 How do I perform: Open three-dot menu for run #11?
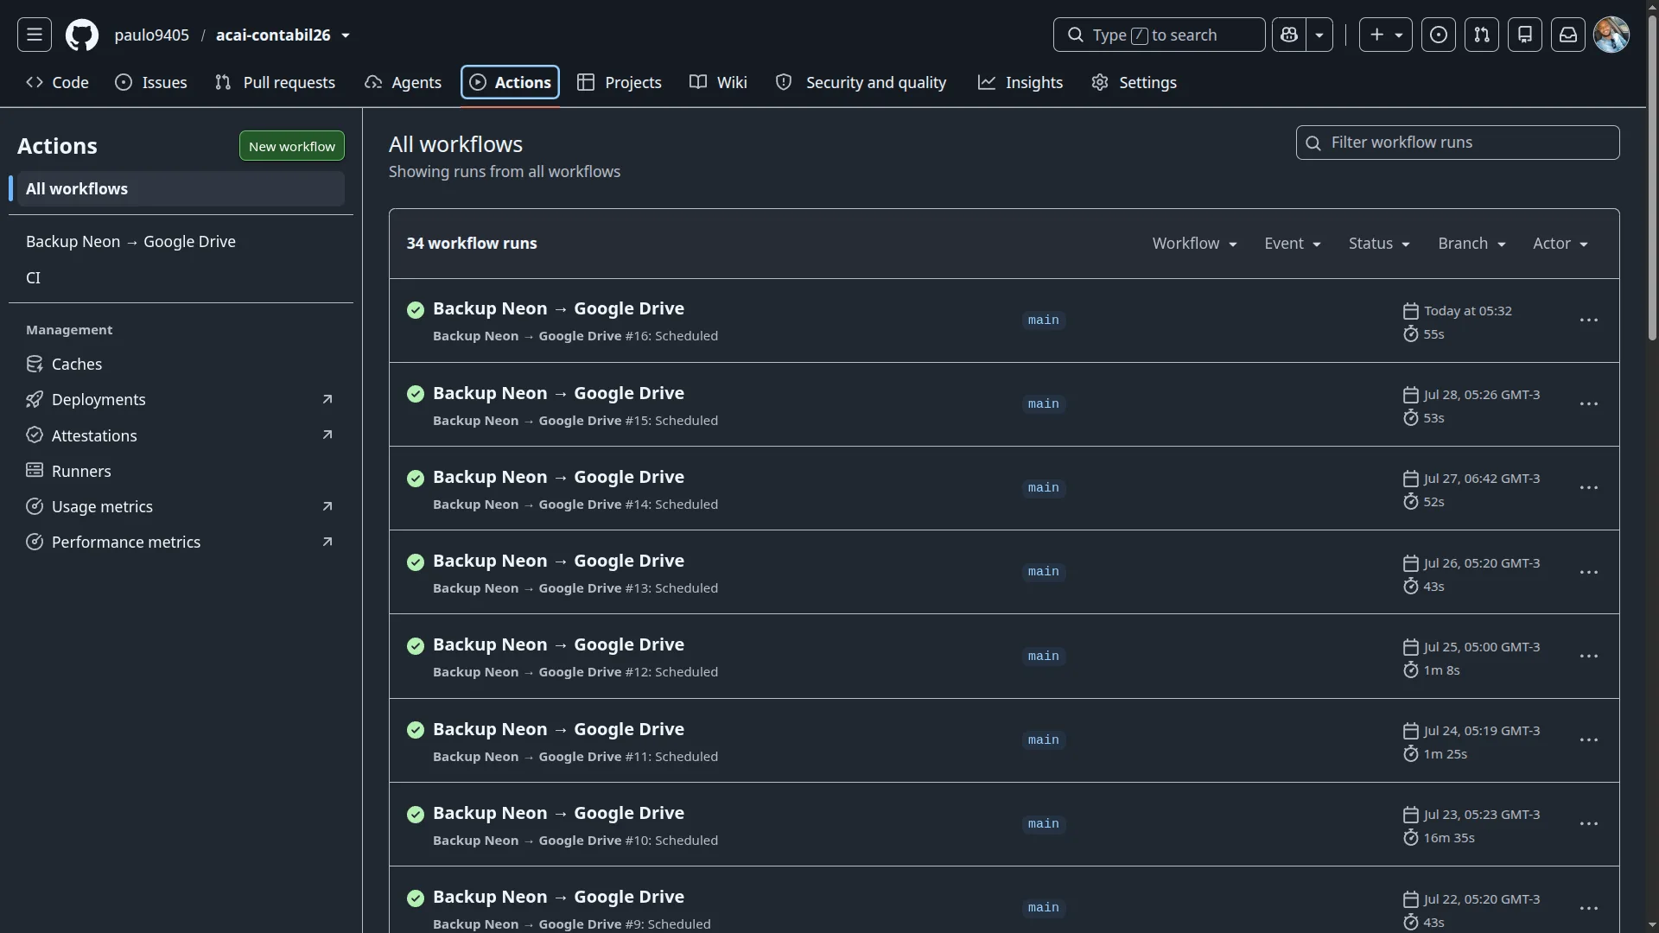click(x=1588, y=740)
